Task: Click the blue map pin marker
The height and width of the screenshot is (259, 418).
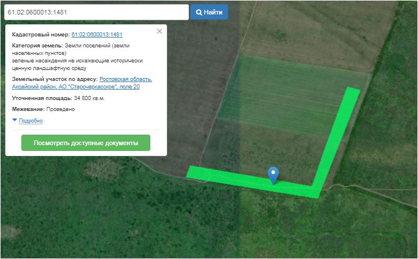Action: (x=273, y=175)
